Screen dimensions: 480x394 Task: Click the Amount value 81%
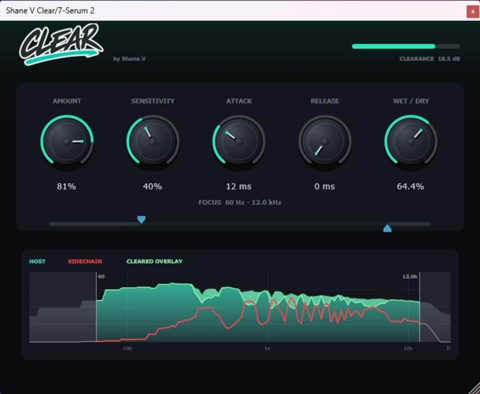tap(66, 187)
